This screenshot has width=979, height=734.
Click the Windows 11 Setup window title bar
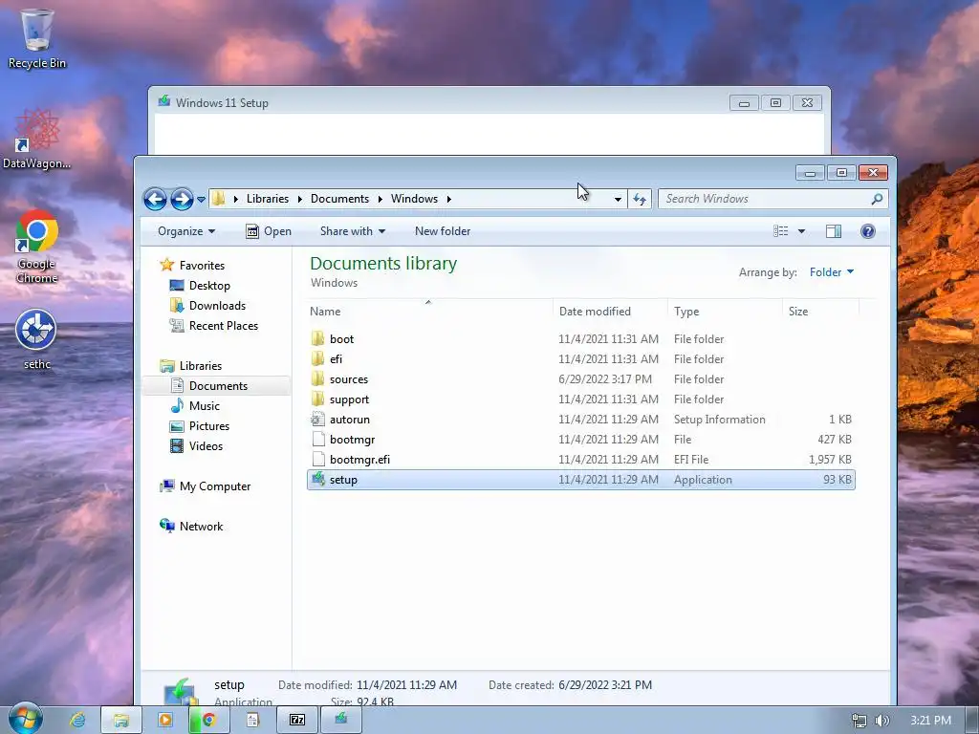tap(442, 102)
